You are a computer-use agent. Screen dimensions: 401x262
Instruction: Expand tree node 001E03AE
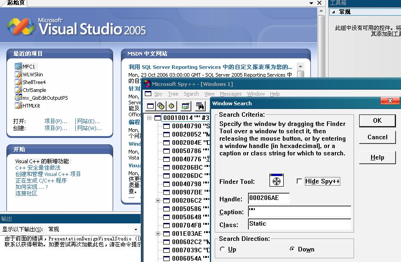[x=158, y=234]
